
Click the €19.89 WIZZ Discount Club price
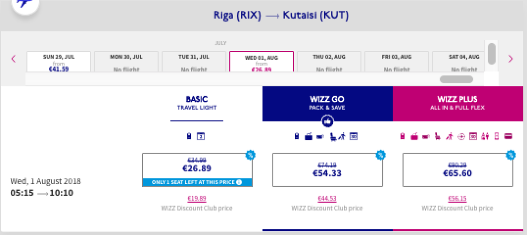[x=197, y=199]
